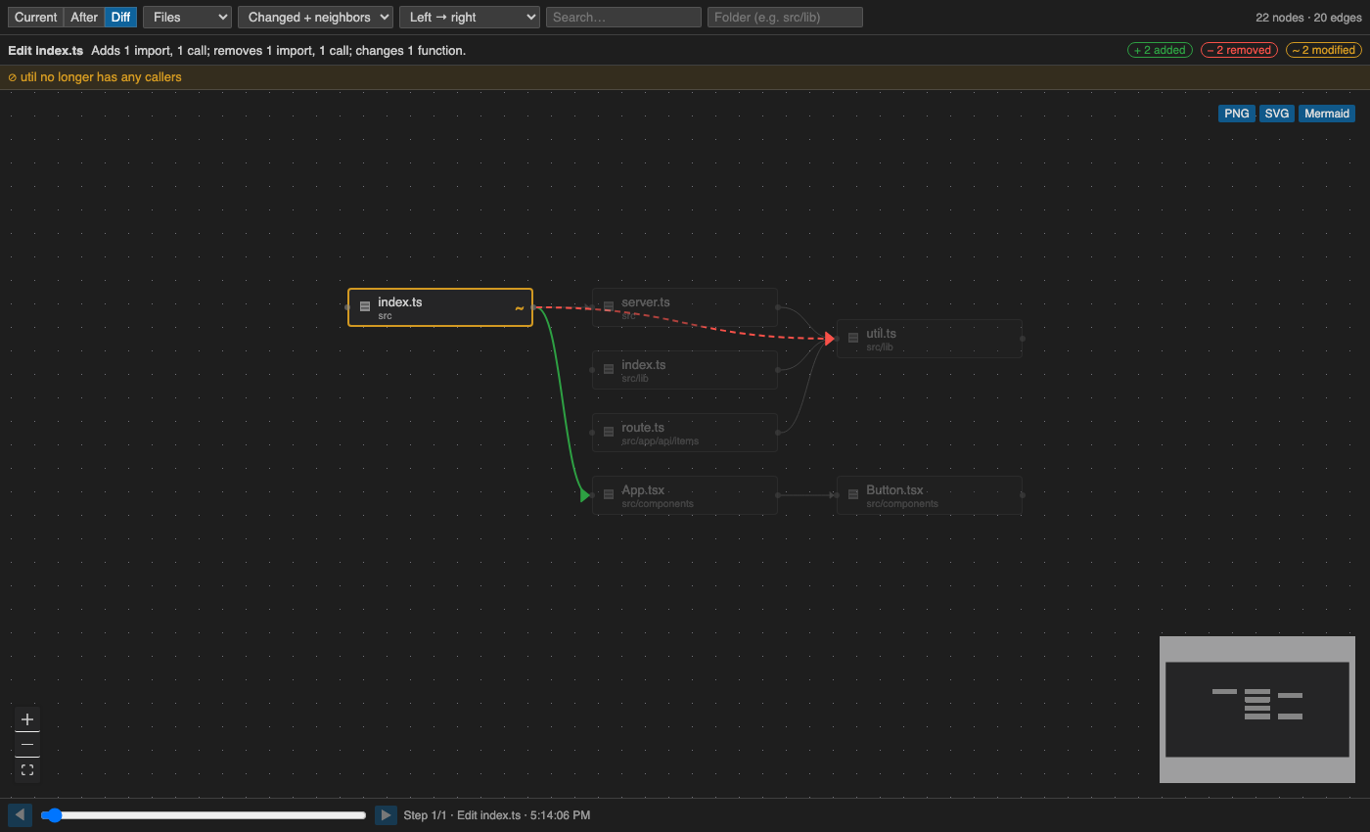The width and height of the screenshot is (1370, 832).
Task: Click the Button.tsx node label
Action: [894, 490]
